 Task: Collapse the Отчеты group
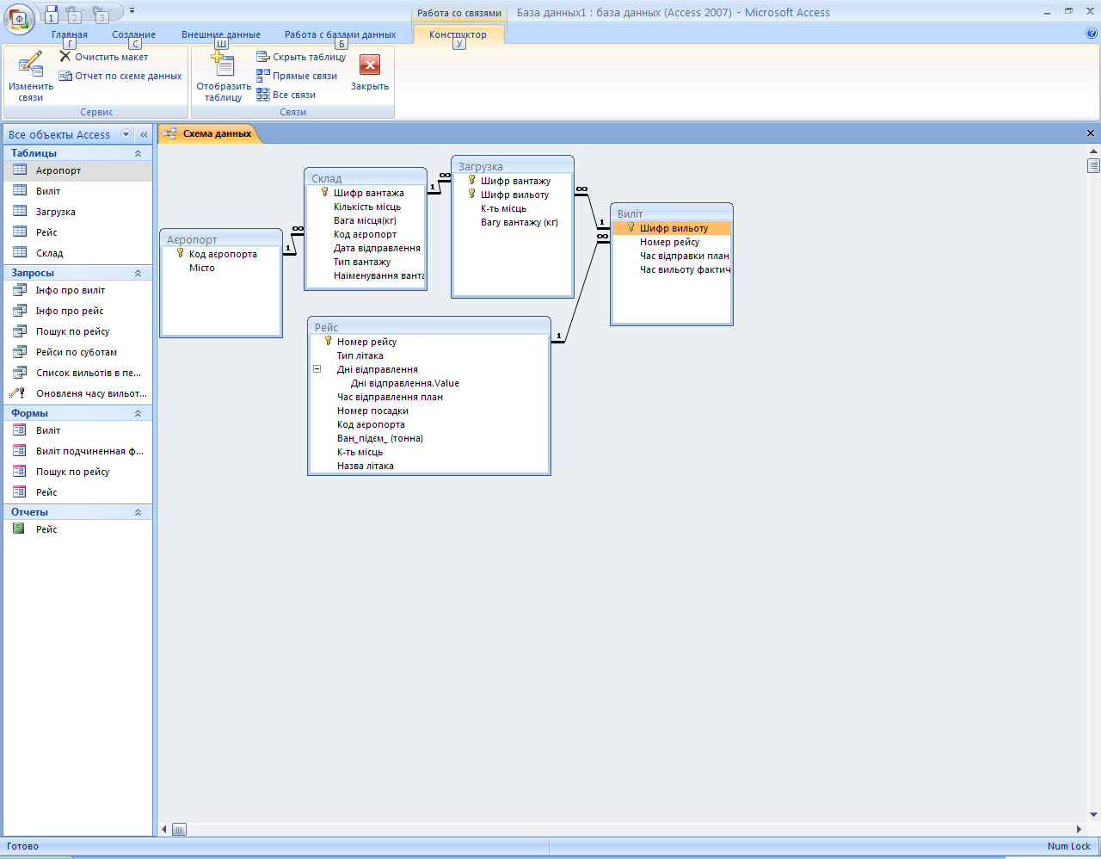138,512
